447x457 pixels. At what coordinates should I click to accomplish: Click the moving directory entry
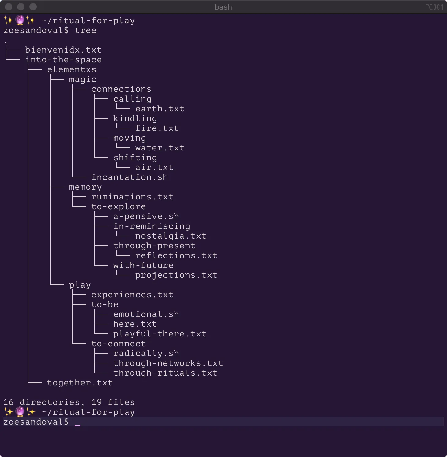point(130,138)
